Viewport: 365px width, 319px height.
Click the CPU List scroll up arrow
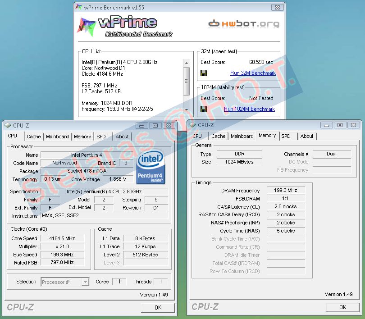[x=186, y=63]
